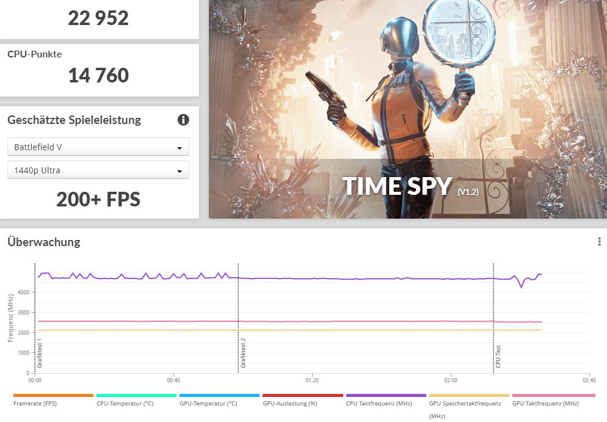
Task: Open the info icon beside Geschätzte Spieleleistung
Action: coord(183,120)
